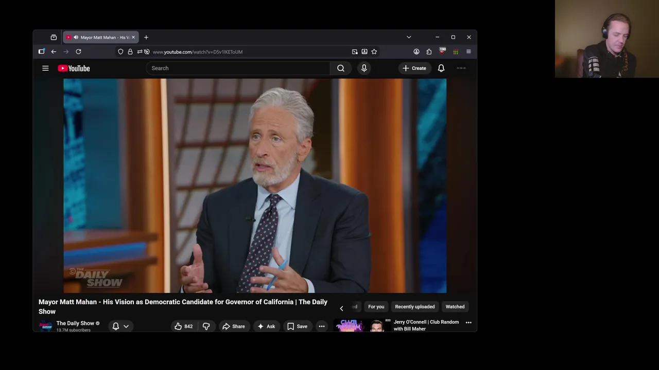
Task: Open picture-in-picture icon in address bar
Action: click(x=355, y=52)
